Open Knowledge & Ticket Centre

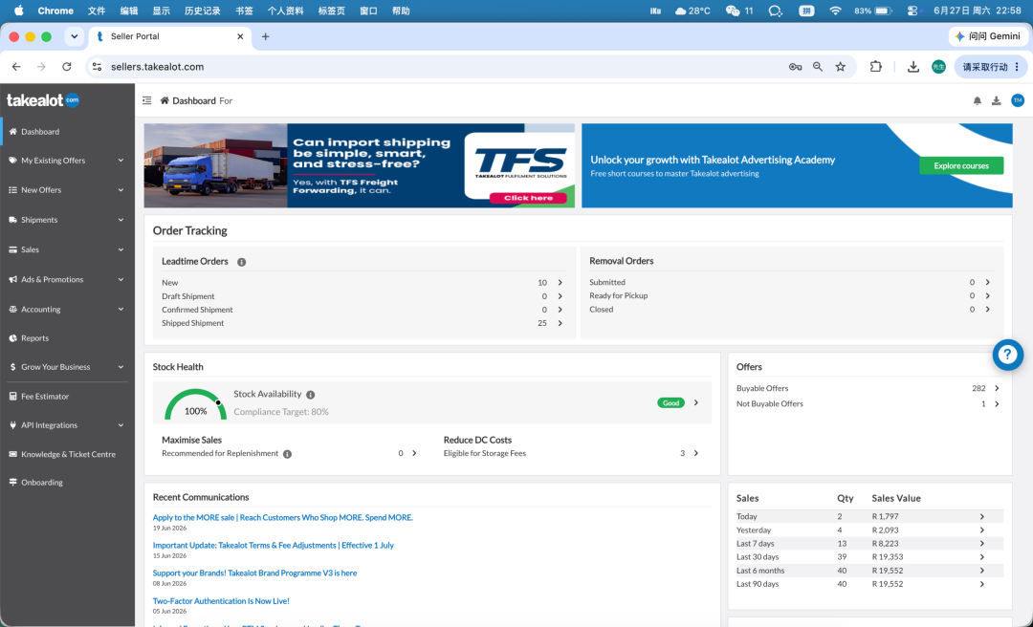coord(67,454)
